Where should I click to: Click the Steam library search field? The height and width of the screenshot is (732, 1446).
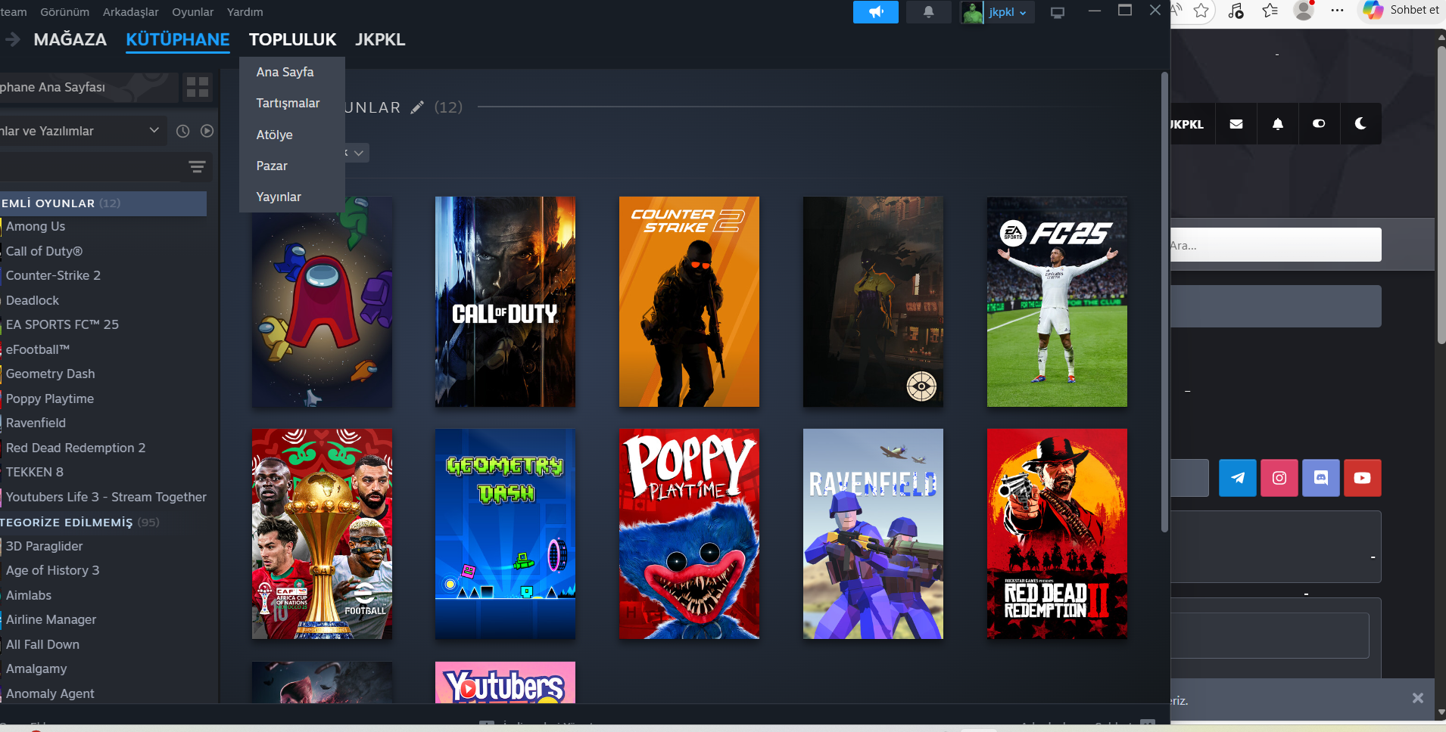pyautogui.click(x=91, y=167)
